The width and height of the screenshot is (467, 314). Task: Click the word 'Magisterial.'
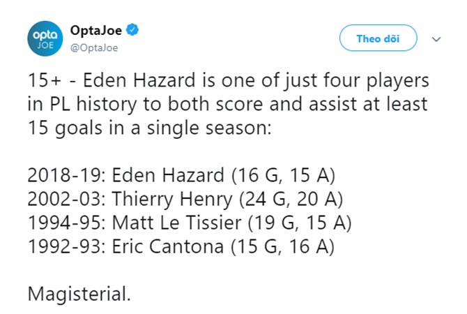79,293
